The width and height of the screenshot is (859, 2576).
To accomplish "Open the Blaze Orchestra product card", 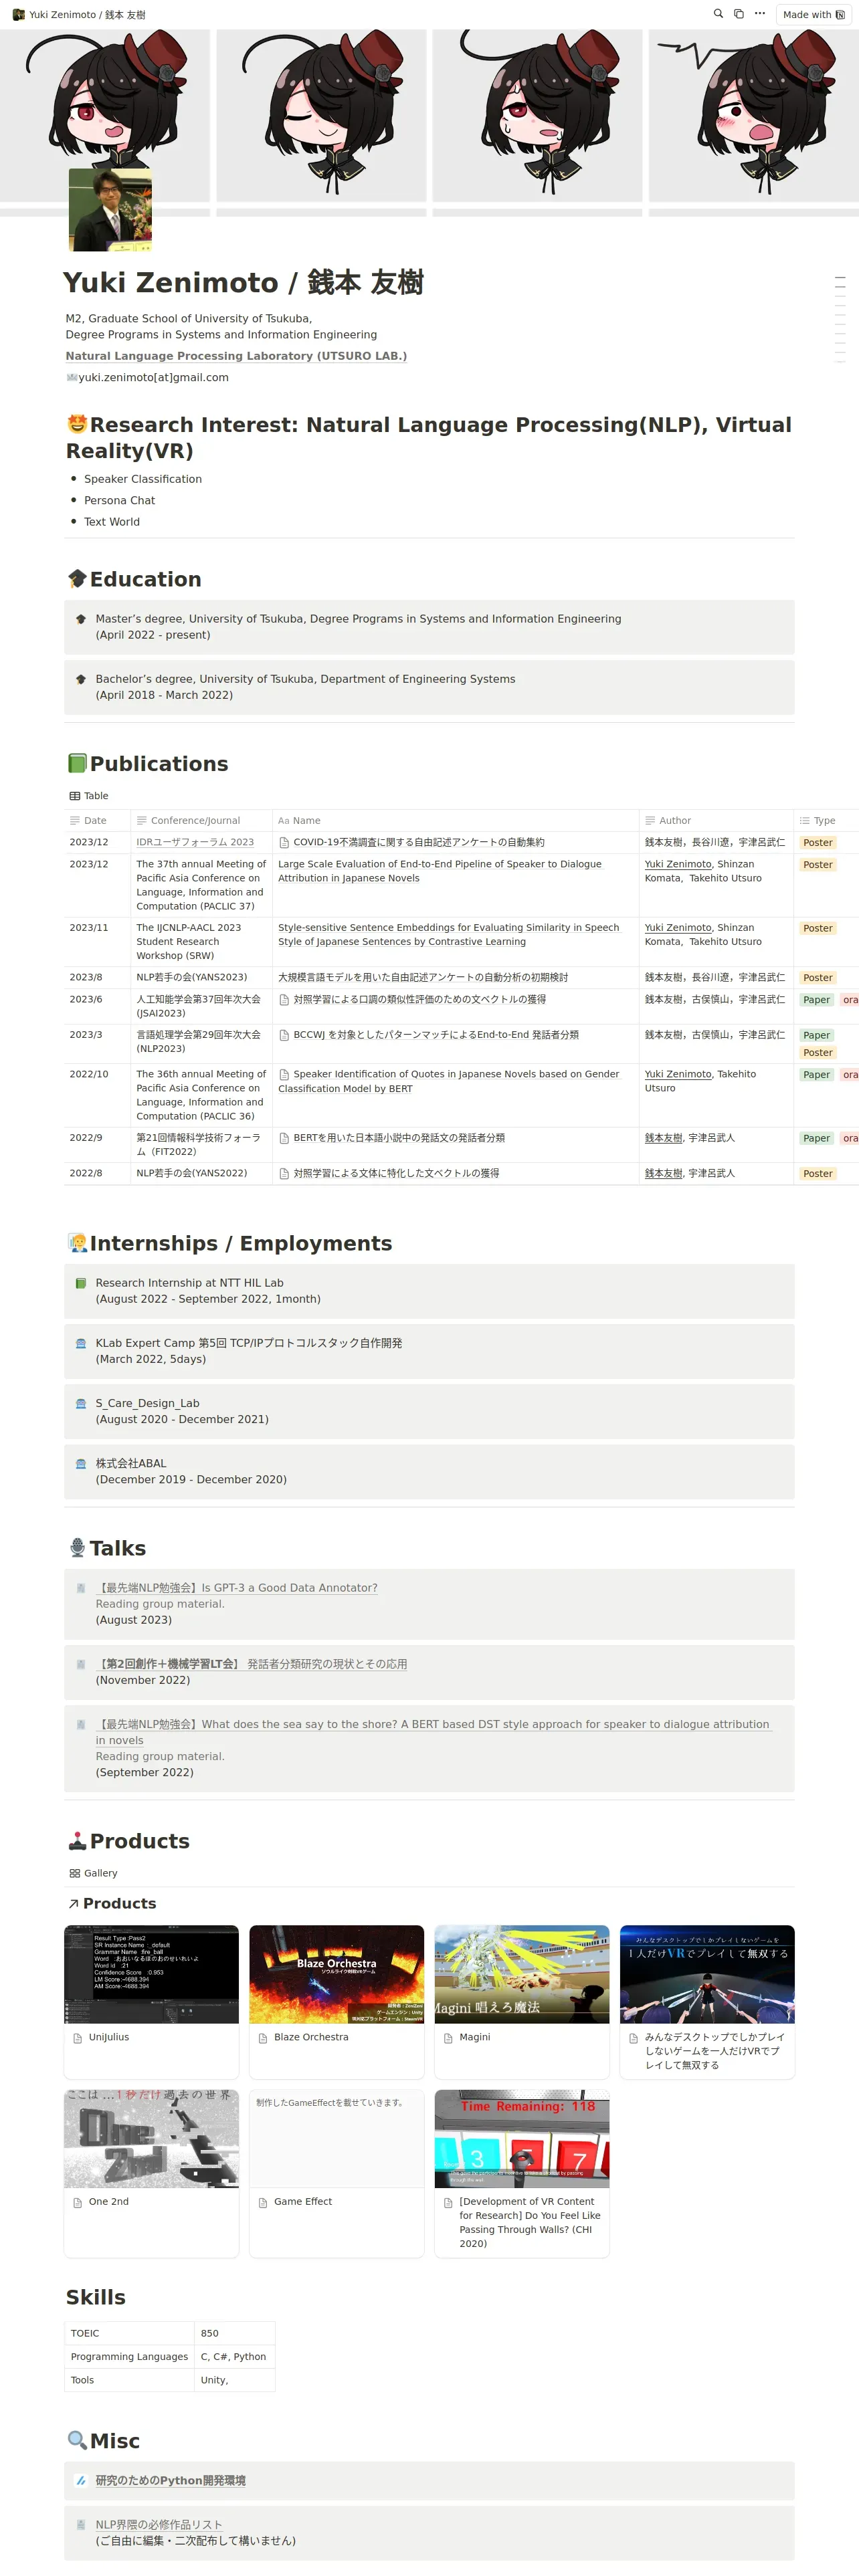I will [x=336, y=2001].
